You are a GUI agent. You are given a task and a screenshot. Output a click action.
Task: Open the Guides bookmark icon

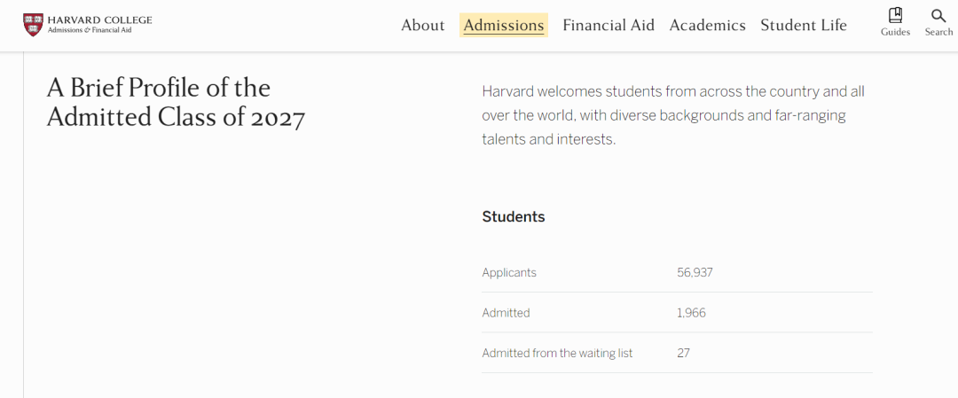pyautogui.click(x=895, y=15)
